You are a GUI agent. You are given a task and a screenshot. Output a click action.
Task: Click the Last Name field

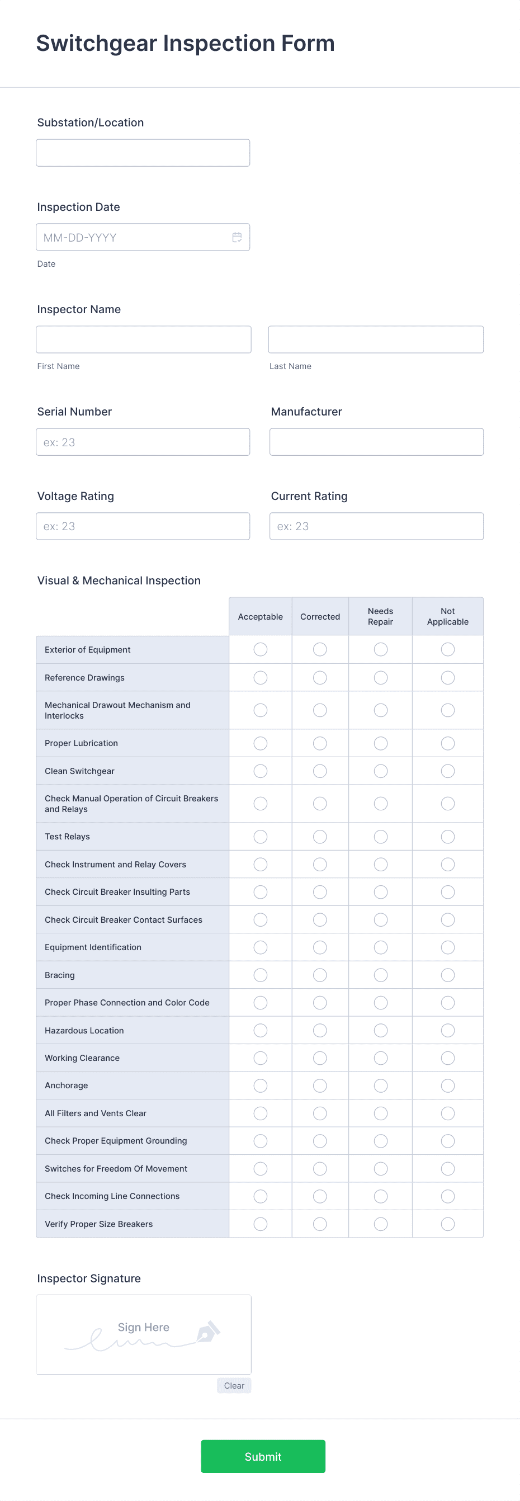[376, 338]
